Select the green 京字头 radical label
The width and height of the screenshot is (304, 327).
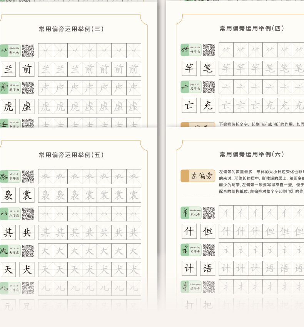(x=191, y=87)
